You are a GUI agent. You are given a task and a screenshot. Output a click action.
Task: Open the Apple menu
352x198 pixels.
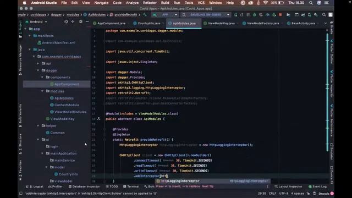tap(24, 3)
